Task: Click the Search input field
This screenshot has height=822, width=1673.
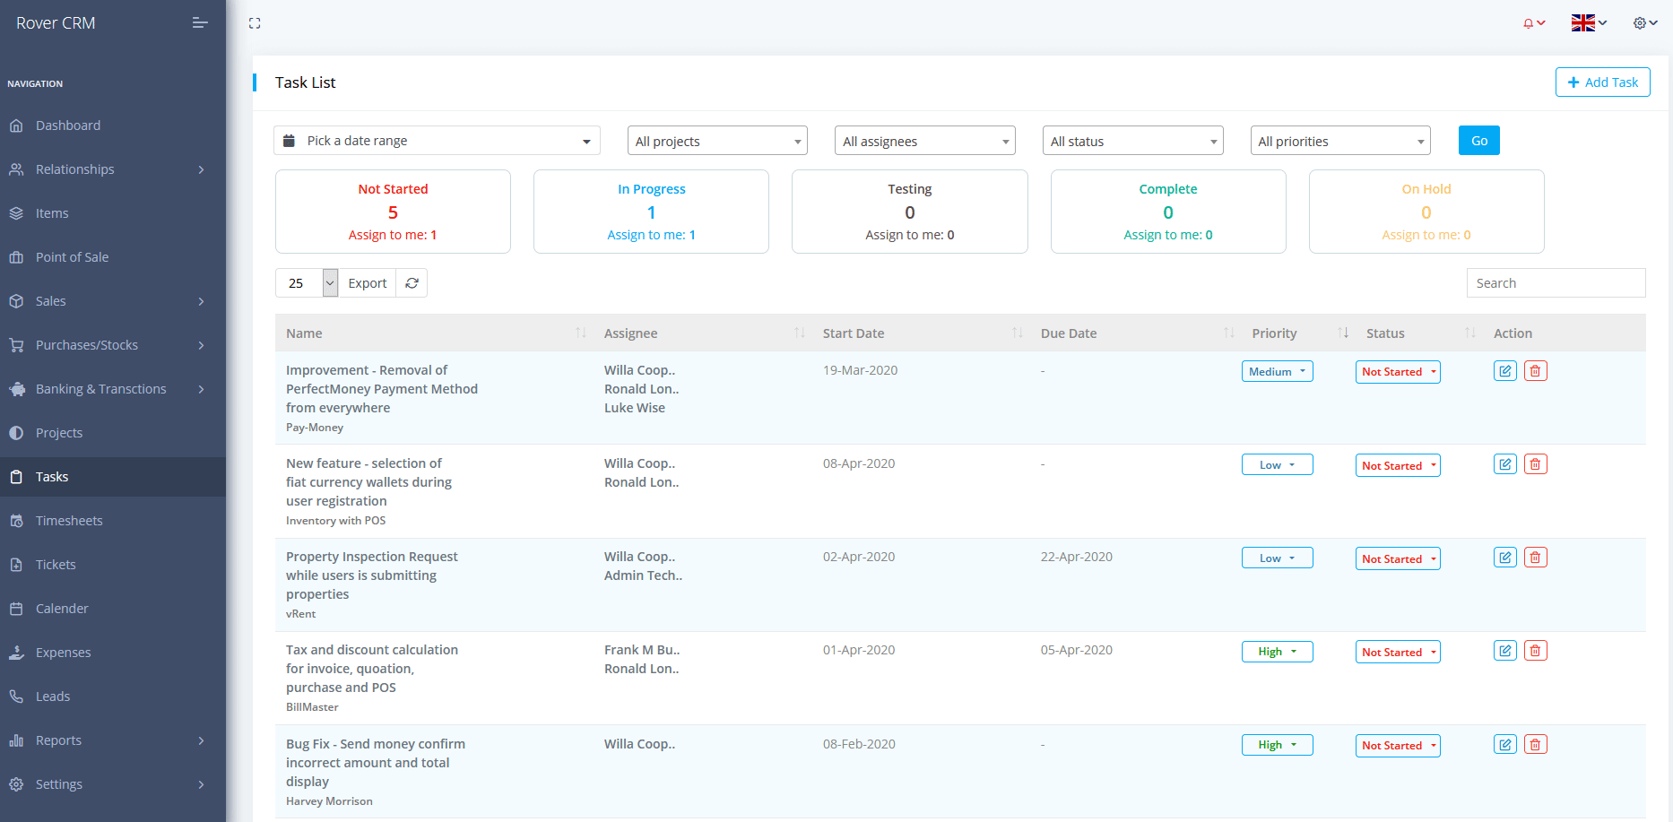Action: tap(1556, 283)
